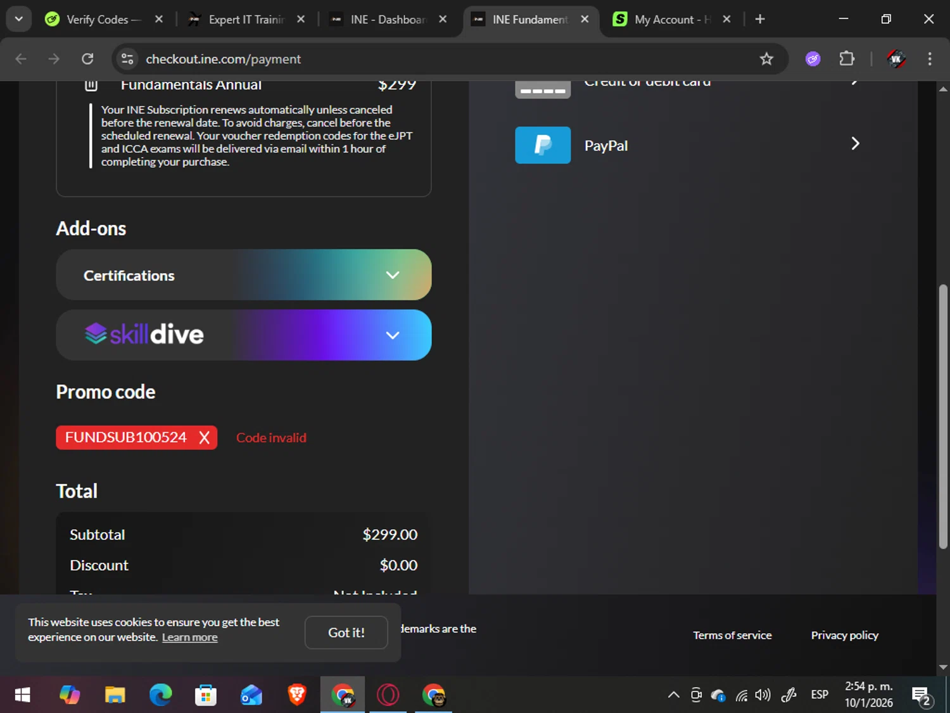
Task: Switch to My Account tab
Action: coord(662,20)
